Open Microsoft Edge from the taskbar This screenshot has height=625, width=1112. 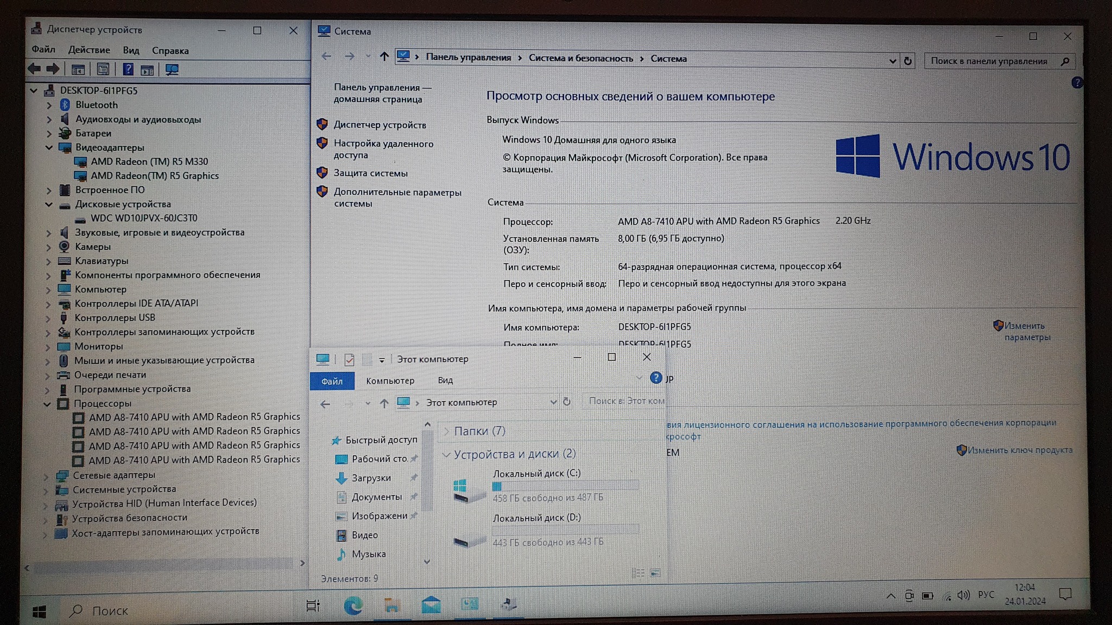click(353, 605)
